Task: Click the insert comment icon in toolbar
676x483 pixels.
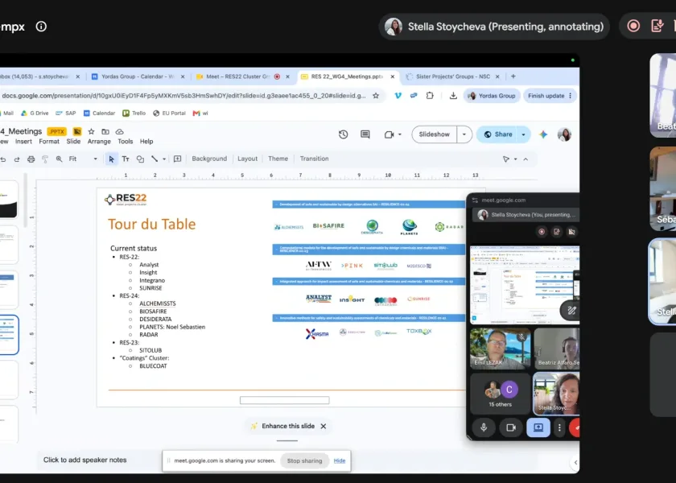Action: point(177,159)
